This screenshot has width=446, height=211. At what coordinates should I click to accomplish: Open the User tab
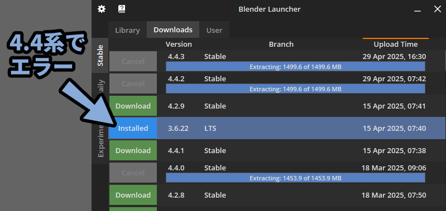(214, 30)
